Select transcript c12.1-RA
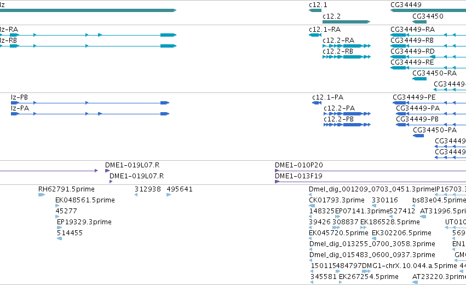Image resolution: width=466 pixels, height=285 pixels. coord(315,35)
